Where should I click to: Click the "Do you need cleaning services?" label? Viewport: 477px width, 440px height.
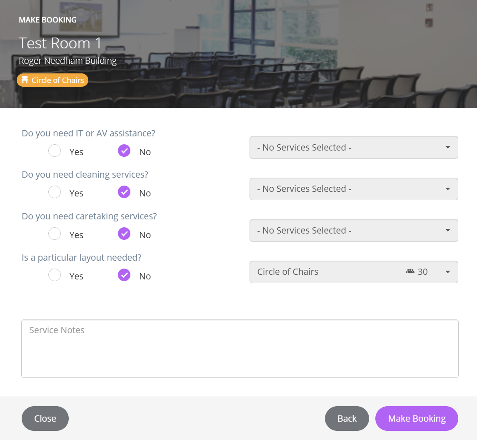85,175
